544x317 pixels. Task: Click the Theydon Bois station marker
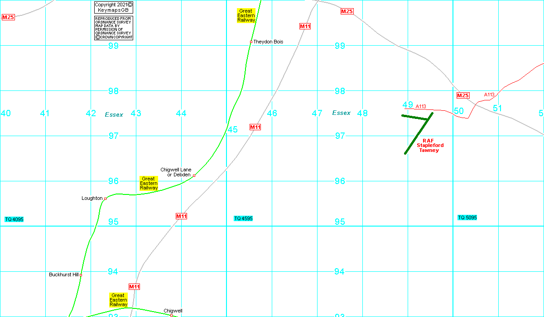251,42
